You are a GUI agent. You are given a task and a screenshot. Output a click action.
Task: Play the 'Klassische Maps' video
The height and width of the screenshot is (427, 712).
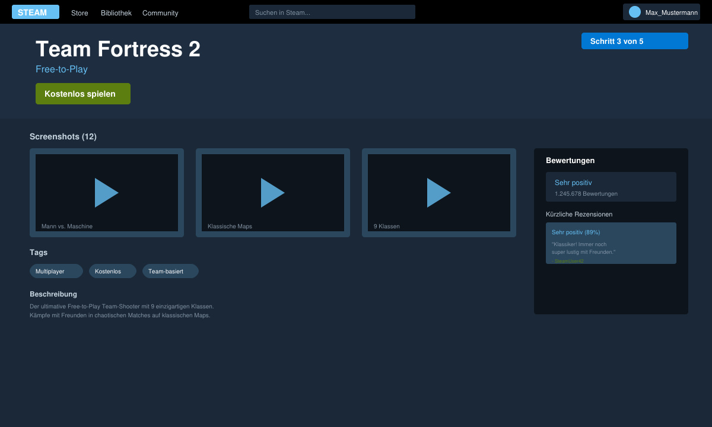pyautogui.click(x=273, y=193)
